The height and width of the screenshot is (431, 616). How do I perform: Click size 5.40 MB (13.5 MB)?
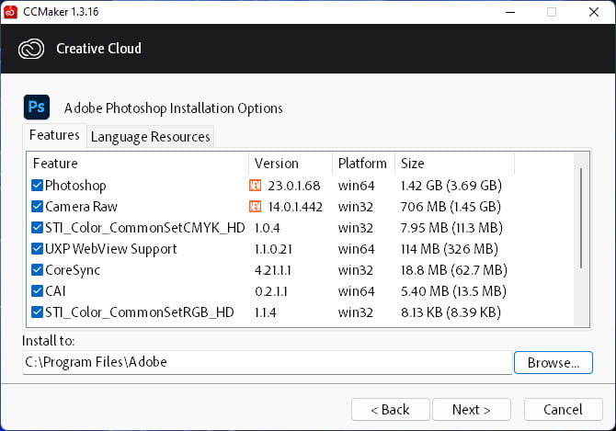(453, 291)
